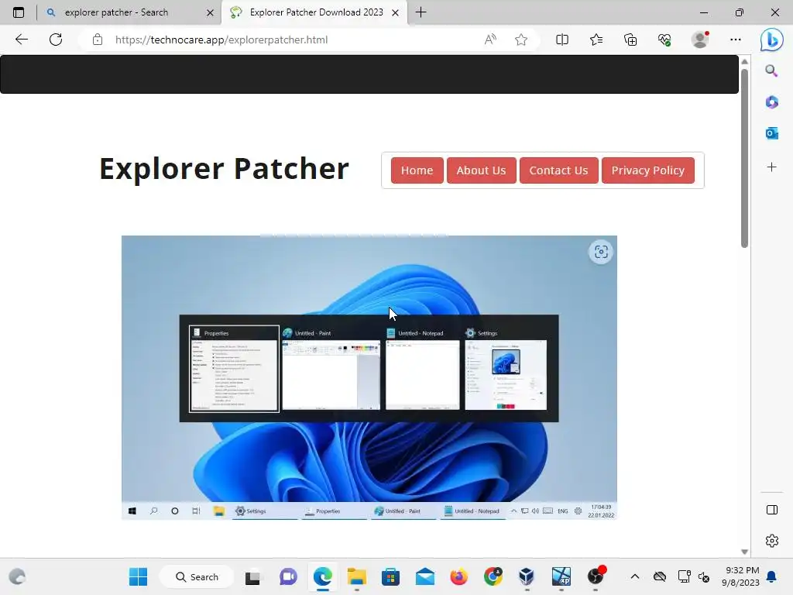Click the address bar URL
The width and height of the screenshot is (793, 595).
(x=221, y=40)
